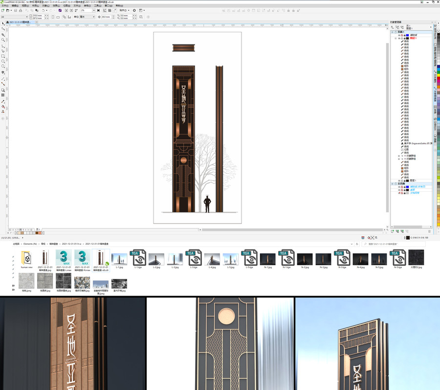
Task: Click the Save icon in the toolbar
Action: 16,10
